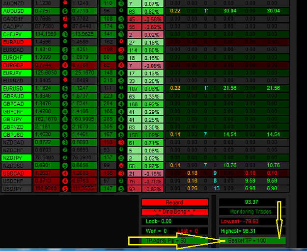Open the EURGBP pair button

(x=16, y=65)
